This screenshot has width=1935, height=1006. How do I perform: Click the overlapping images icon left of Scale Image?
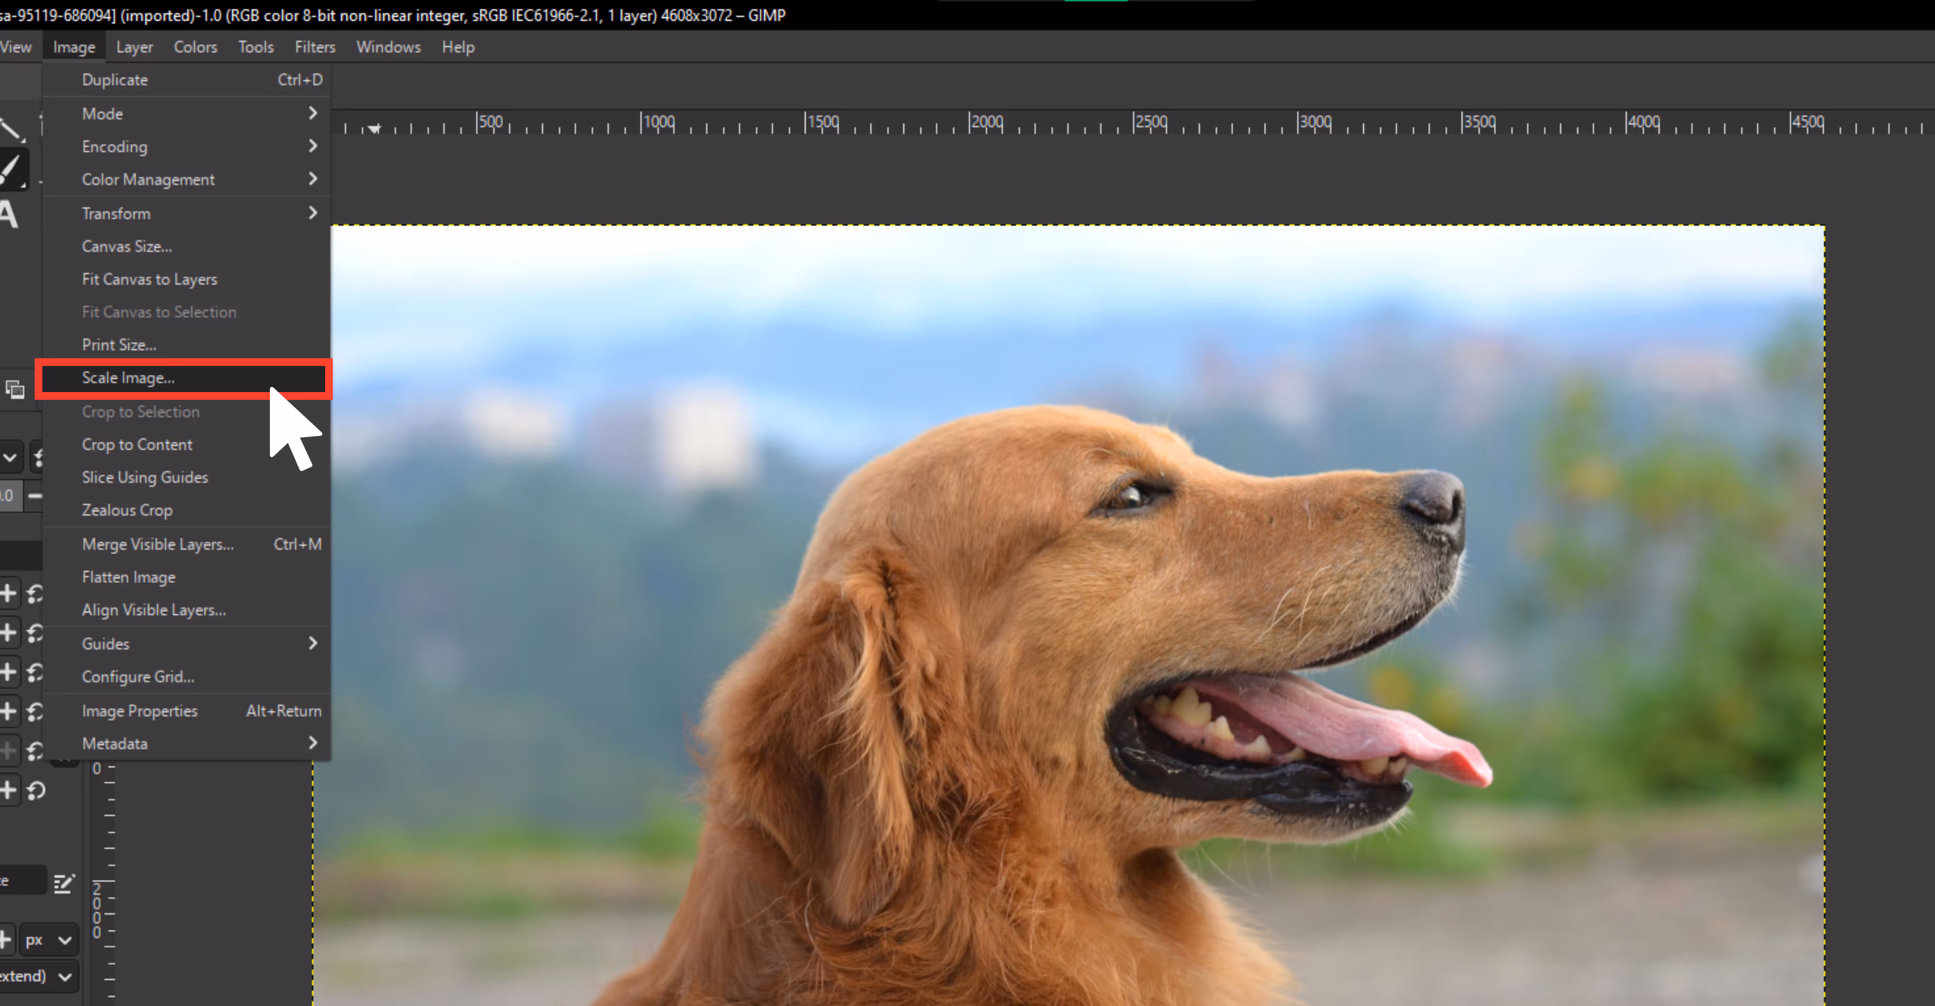point(15,390)
